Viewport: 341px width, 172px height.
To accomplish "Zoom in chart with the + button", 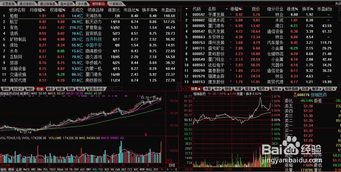I will click(x=168, y=170).
